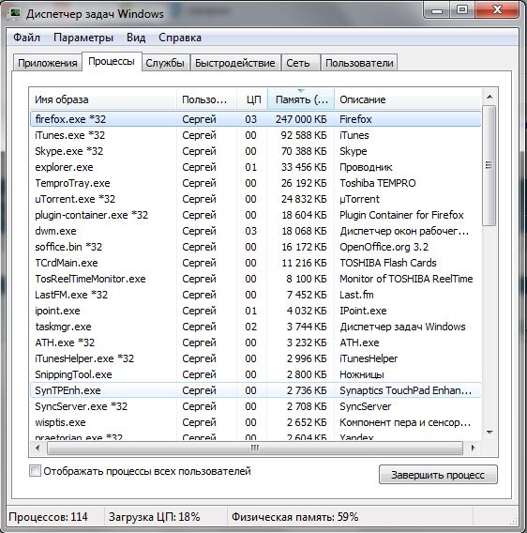The image size is (527, 533).
Task: Select the SynTPEnh.exe process
Action: 255,390
